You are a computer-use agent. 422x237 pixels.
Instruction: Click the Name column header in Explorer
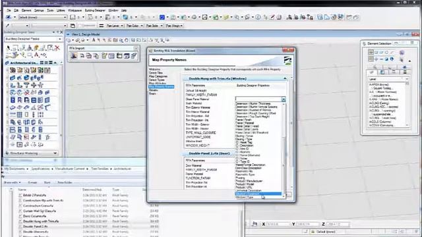point(22,190)
